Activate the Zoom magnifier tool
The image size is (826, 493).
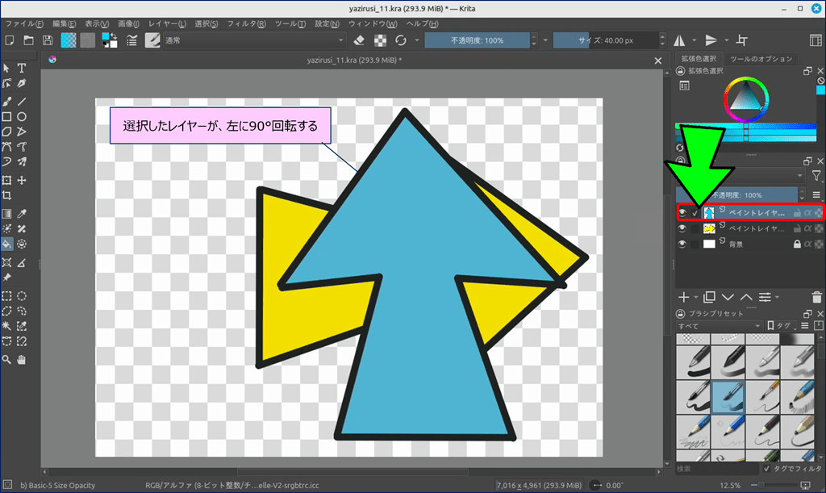click(7, 358)
